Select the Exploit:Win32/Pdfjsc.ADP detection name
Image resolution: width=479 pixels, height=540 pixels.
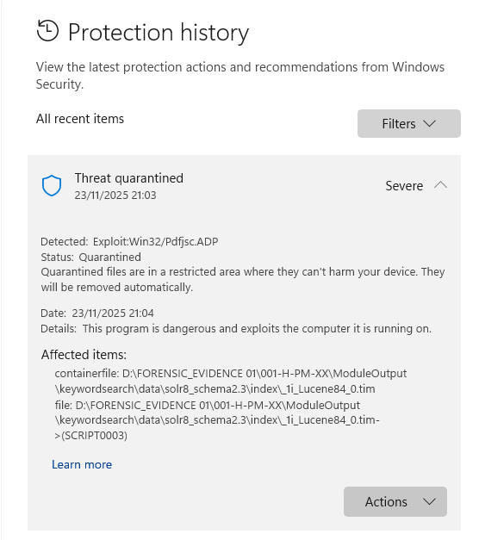(x=155, y=242)
